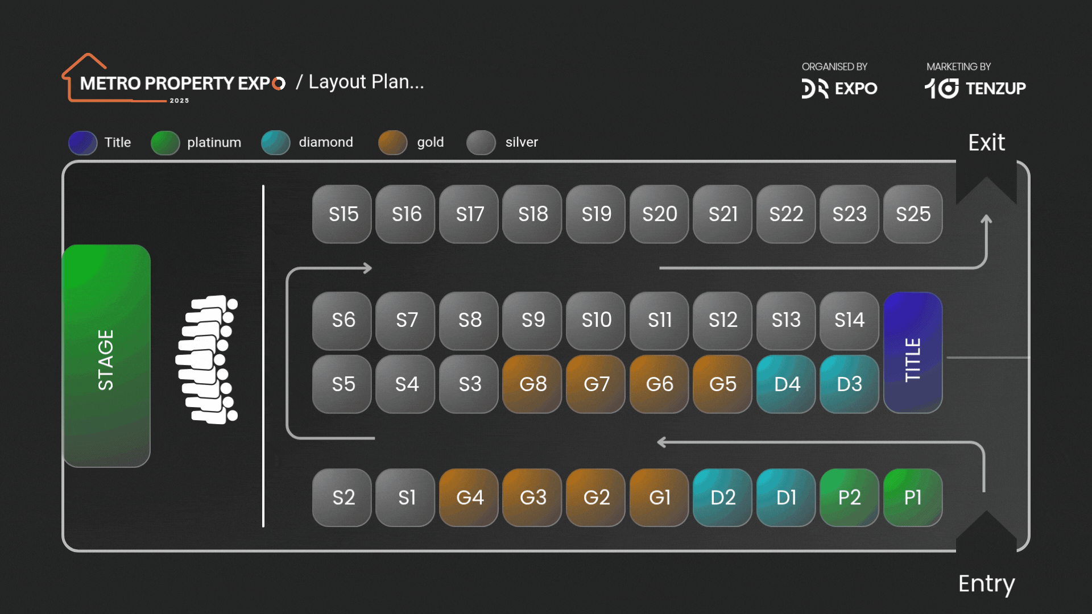The width and height of the screenshot is (1092, 614).
Task: Click the platinum legend green swatch
Action: pos(166,143)
